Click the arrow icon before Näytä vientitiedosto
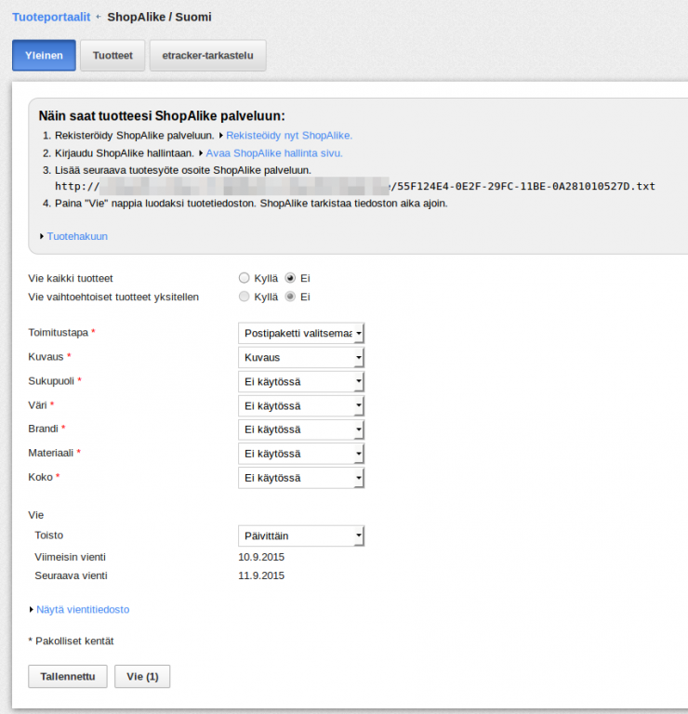This screenshot has height=714, width=688. (x=32, y=609)
